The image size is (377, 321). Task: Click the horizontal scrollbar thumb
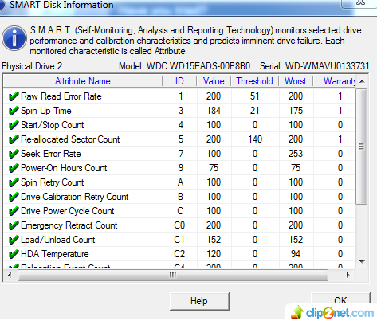click(173, 276)
